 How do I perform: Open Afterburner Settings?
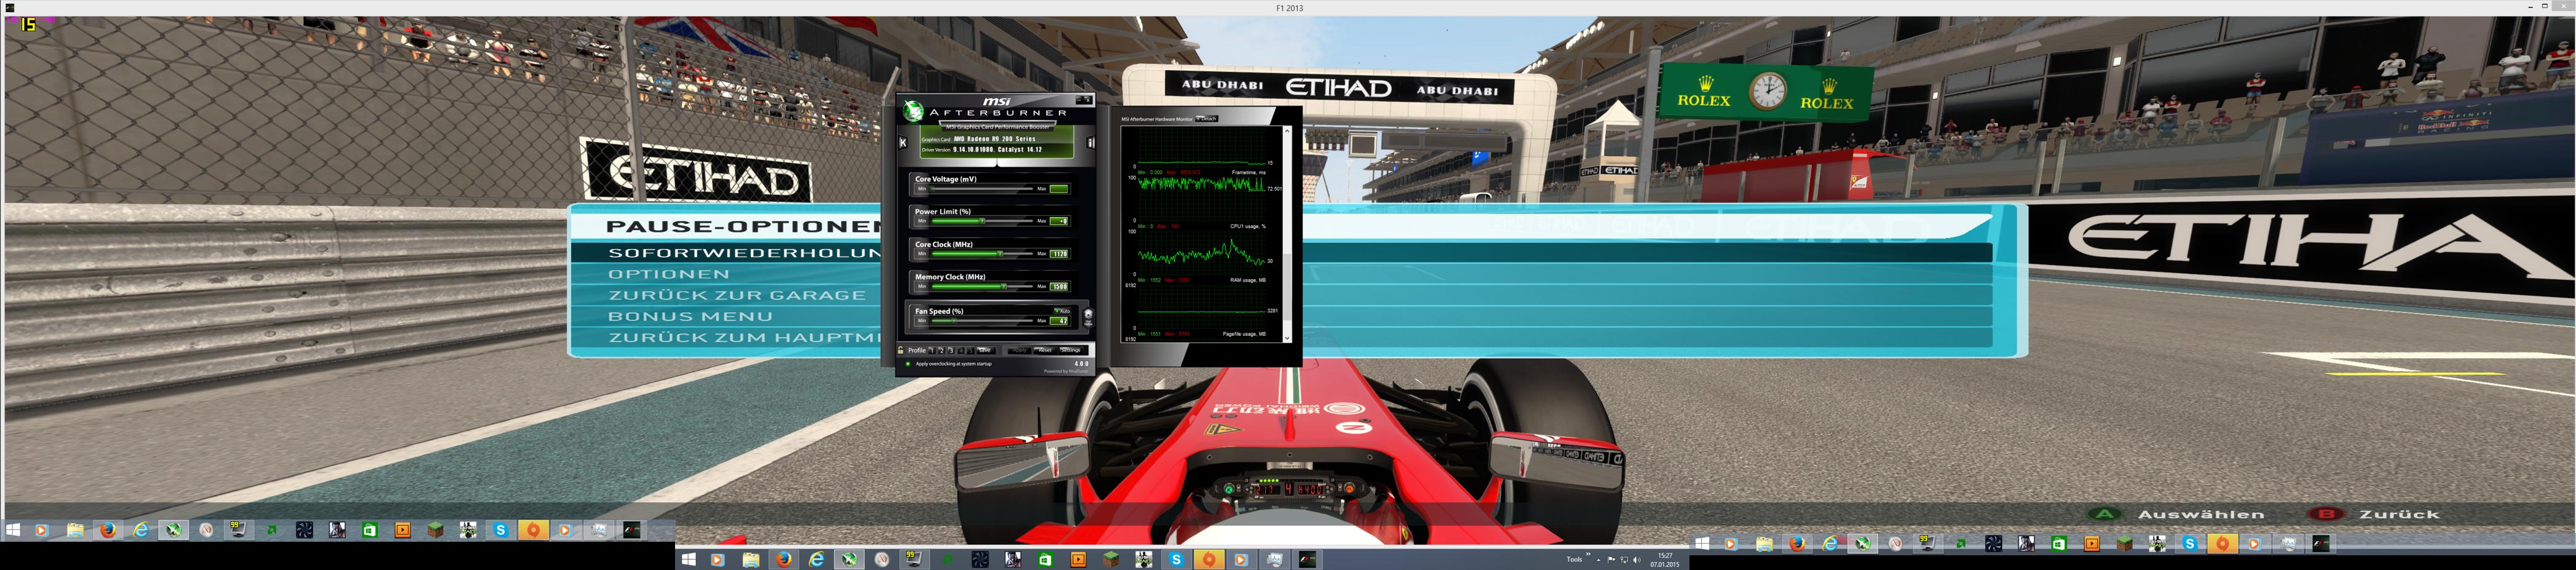[x=1071, y=350]
